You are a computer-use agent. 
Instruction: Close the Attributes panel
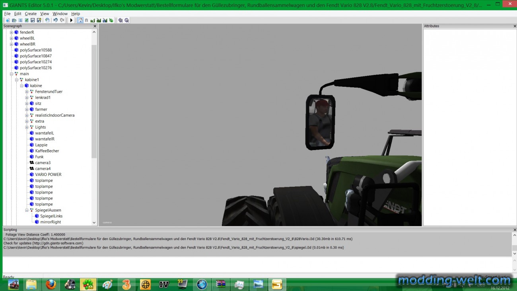(515, 26)
